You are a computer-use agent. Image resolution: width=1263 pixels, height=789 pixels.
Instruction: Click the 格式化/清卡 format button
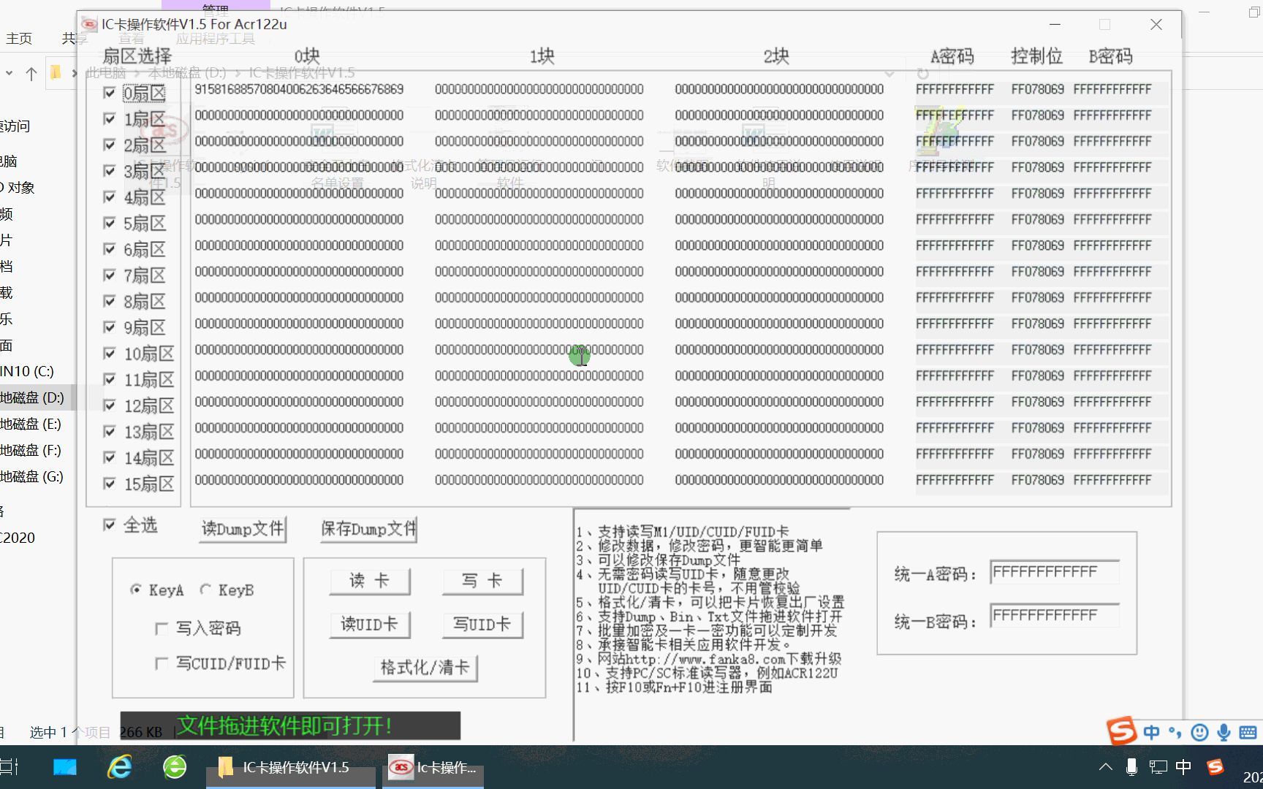424,668
